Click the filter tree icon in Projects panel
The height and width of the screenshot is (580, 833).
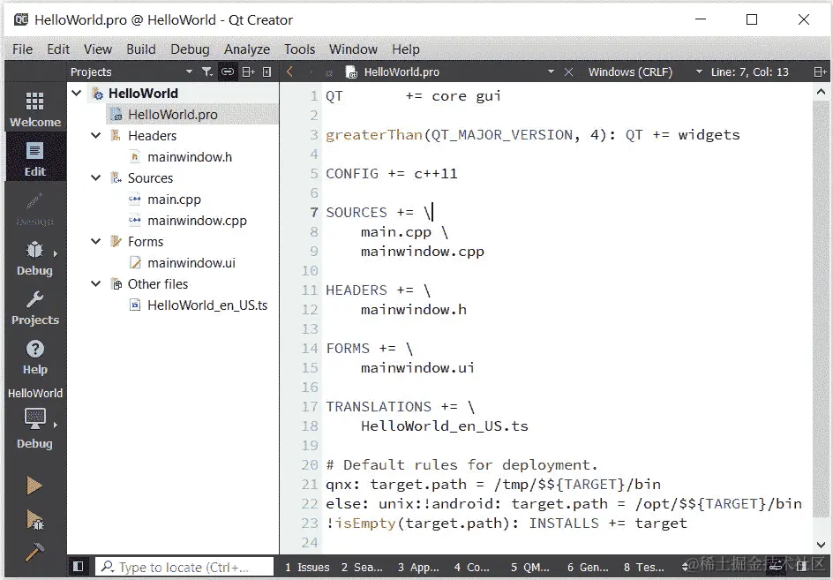pos(206,72)
